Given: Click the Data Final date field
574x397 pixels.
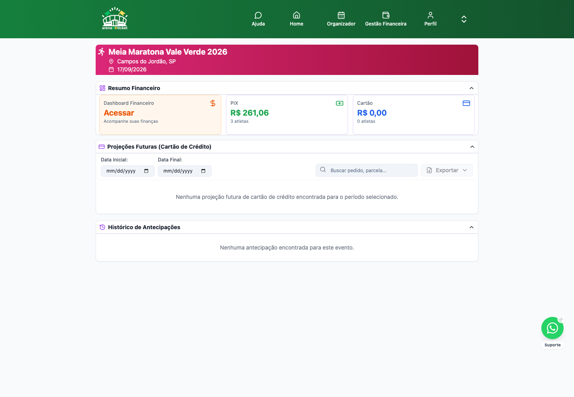Looking at the screenshot, I should point(185,171).
